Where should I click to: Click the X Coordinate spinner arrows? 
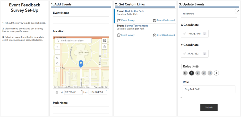(x=205, y=34)
